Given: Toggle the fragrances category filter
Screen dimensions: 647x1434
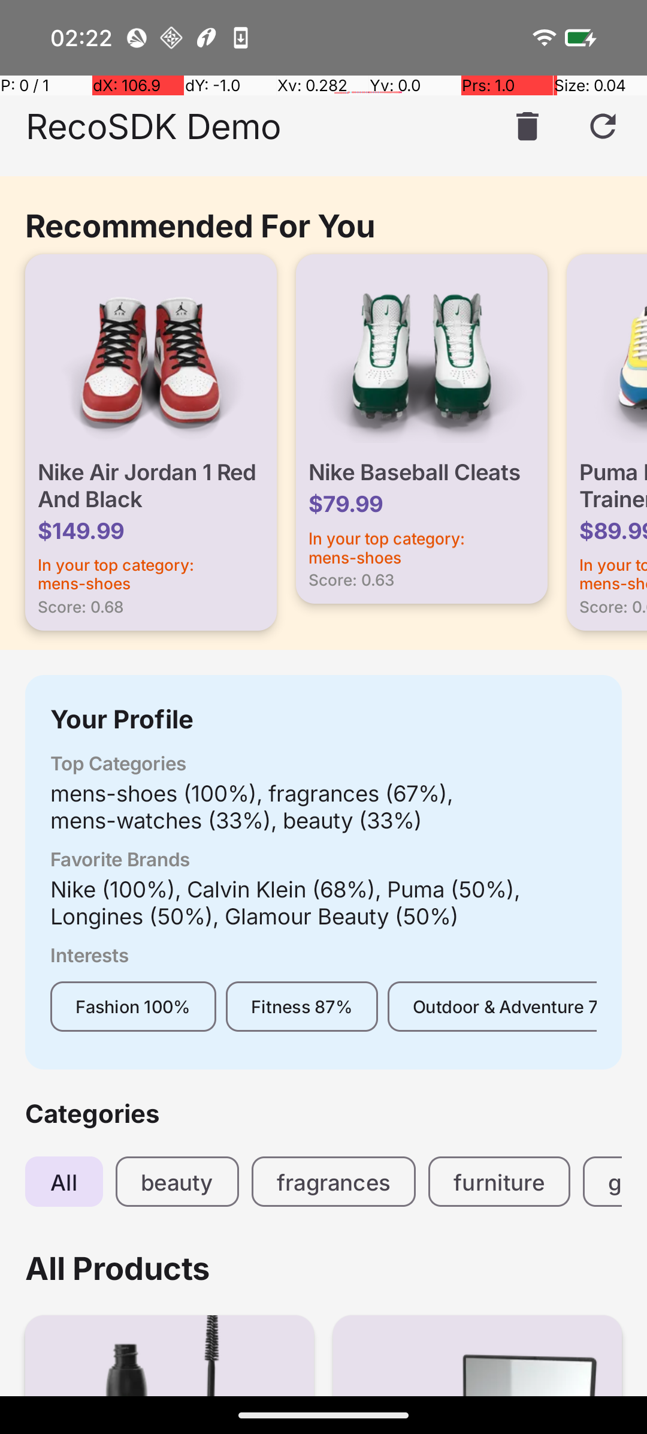Looking at the screenshot, I should point(333,1182).
